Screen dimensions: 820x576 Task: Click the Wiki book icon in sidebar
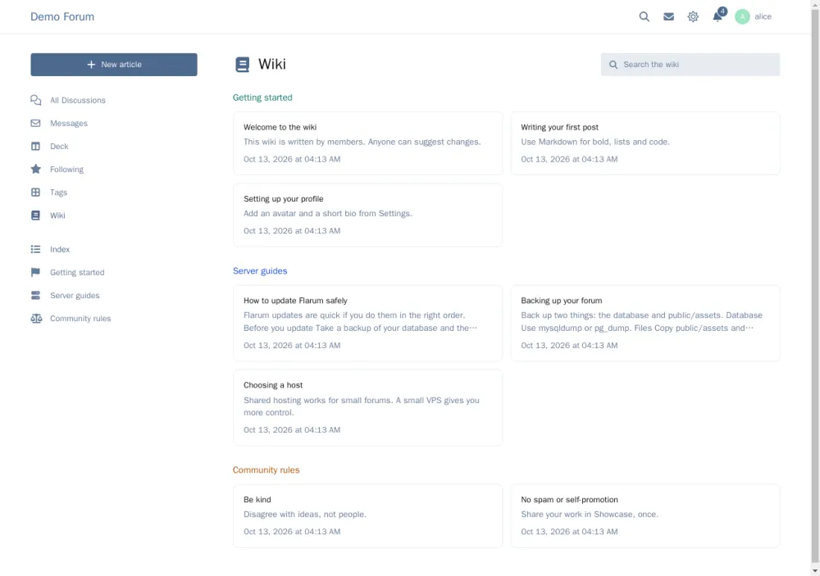[x=35, y=215]
